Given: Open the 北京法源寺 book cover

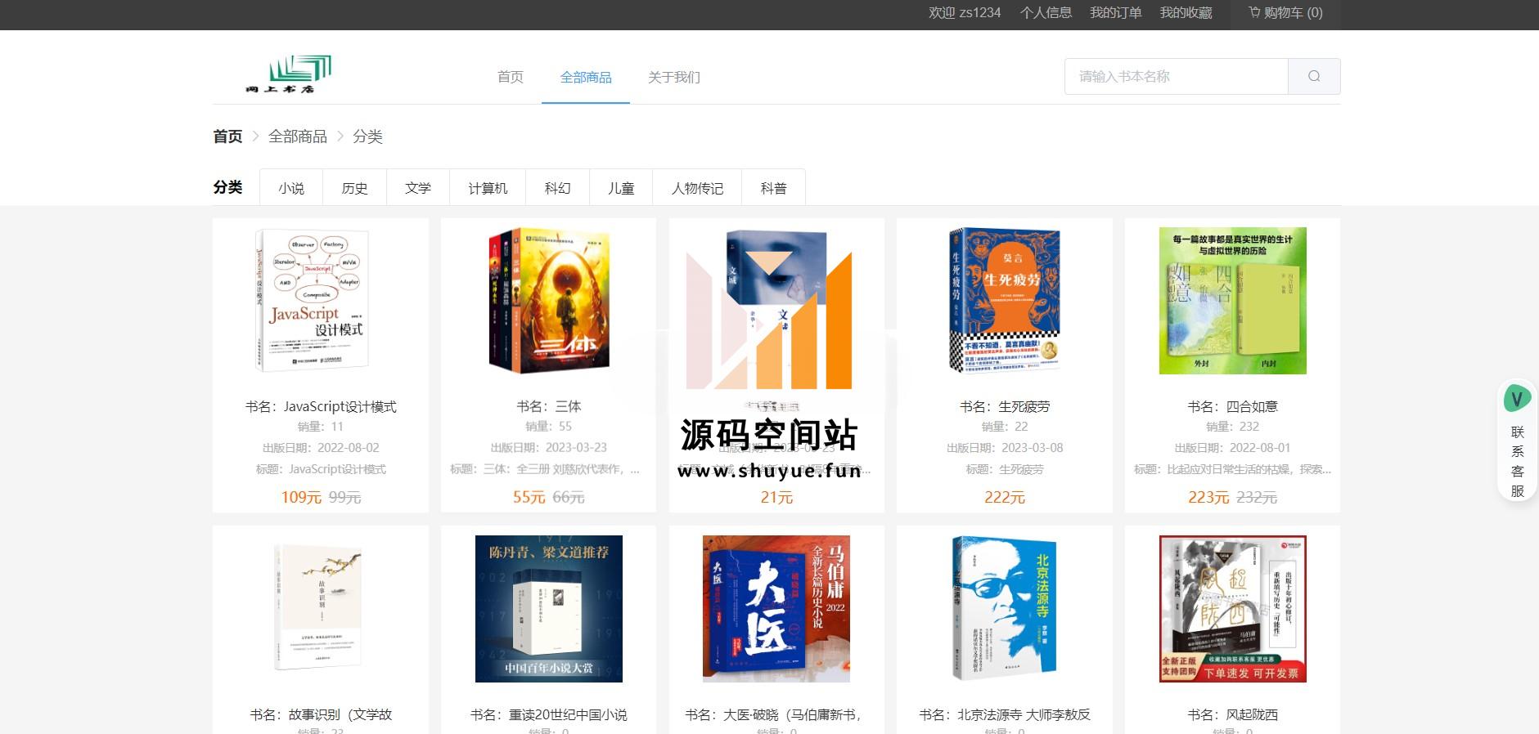Looking at the screenshot, I should point(1005,609).
